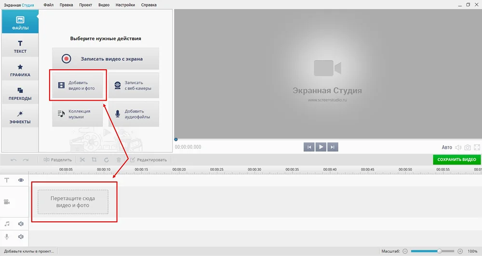Open the Справка menu
482x256 pixels.
(x=149, y=5)
